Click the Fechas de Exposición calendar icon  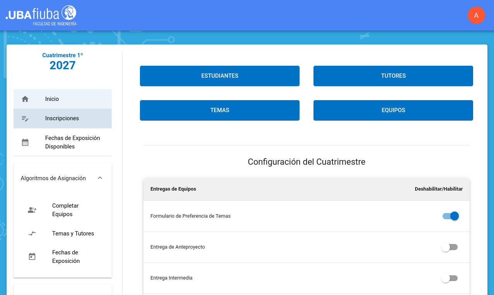click(32, 257)
